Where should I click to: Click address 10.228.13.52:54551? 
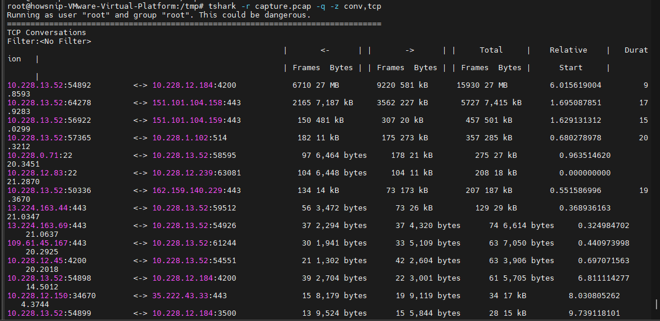[194, 261]
